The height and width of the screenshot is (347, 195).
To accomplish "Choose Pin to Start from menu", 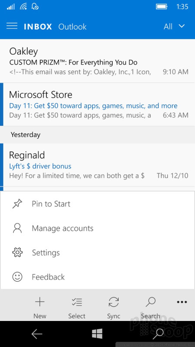I will (x=97, y=204).
